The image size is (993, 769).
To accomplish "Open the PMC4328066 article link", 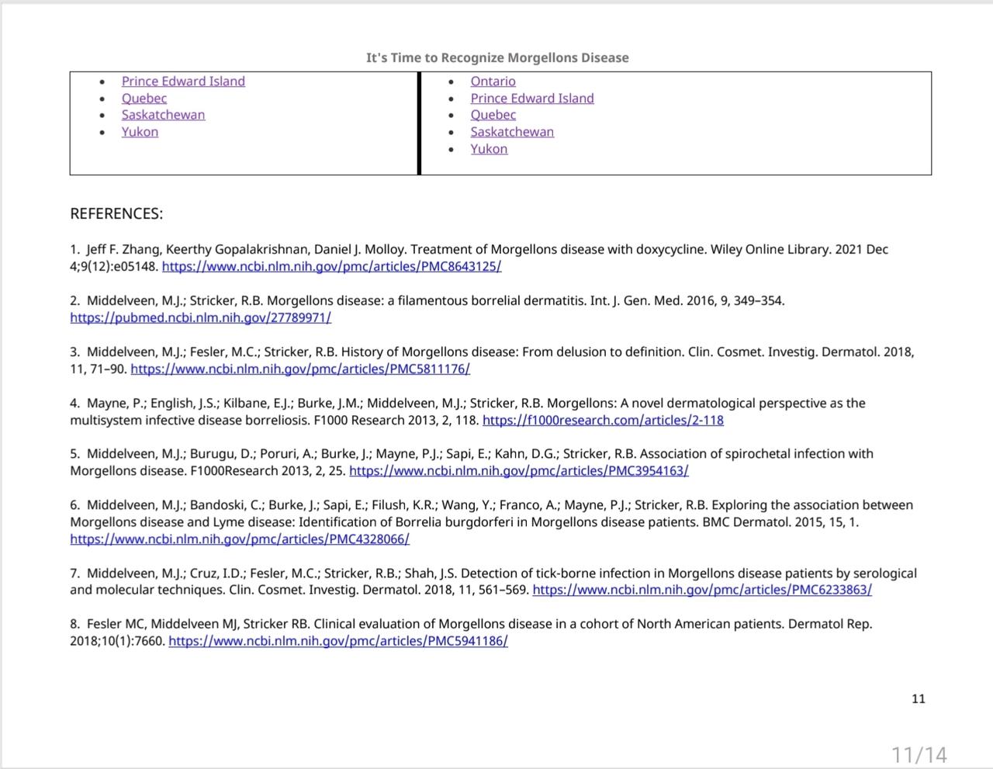I will (240, 539).
